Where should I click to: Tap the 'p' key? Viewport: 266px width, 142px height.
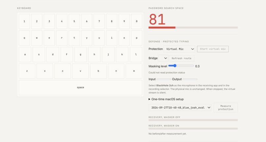pos(137,38)
